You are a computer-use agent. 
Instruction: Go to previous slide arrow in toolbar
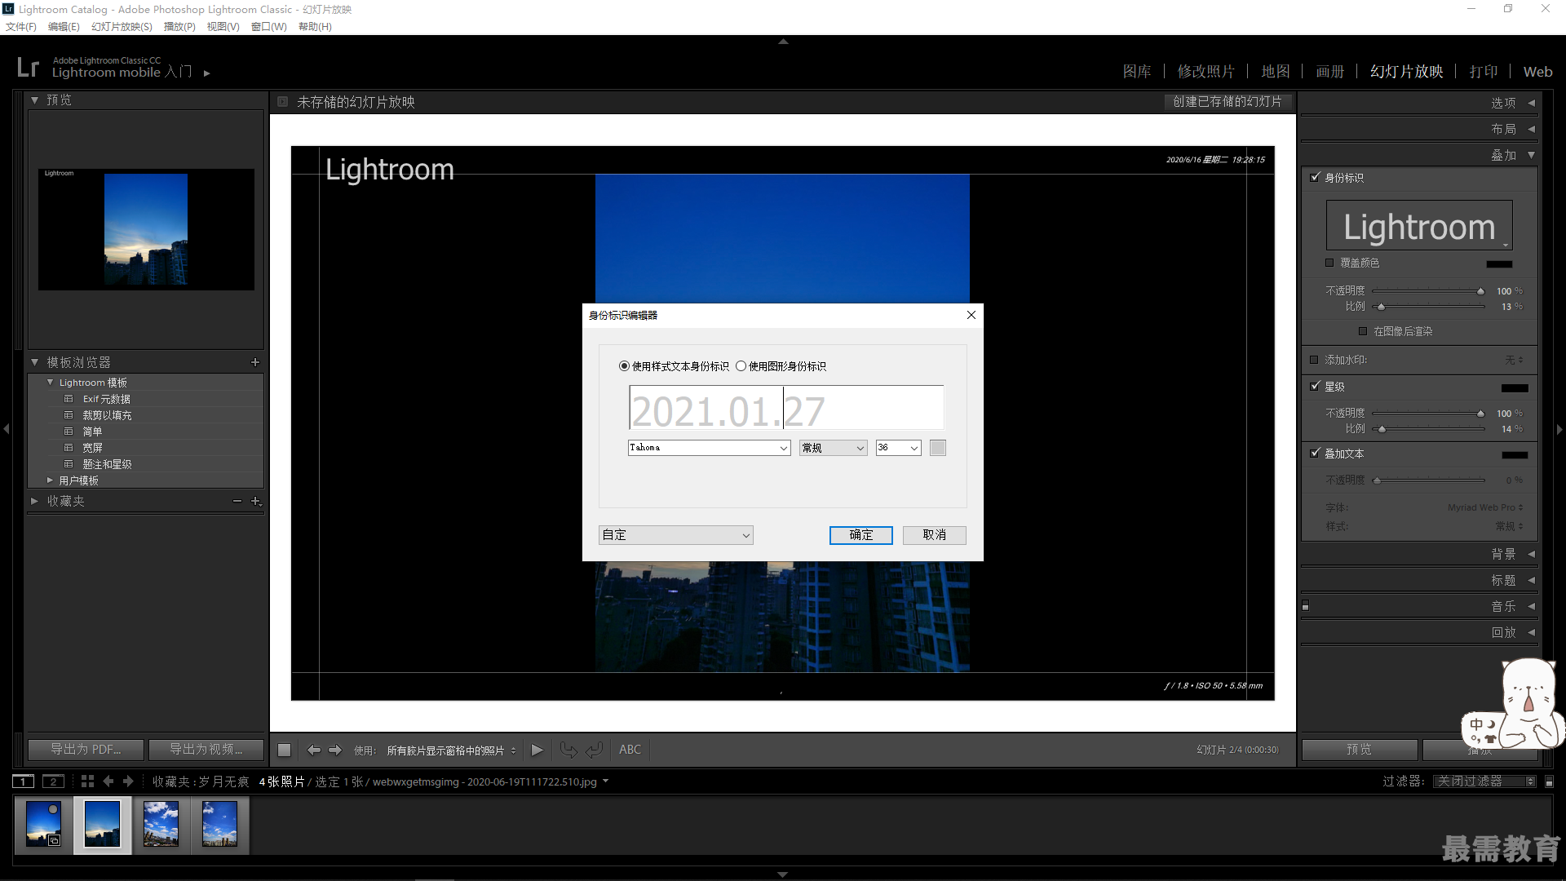pos(313,750)
